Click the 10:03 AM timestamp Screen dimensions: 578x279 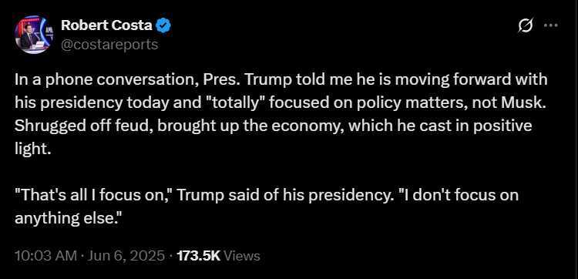pyautogui.click(x=46, y=255)
